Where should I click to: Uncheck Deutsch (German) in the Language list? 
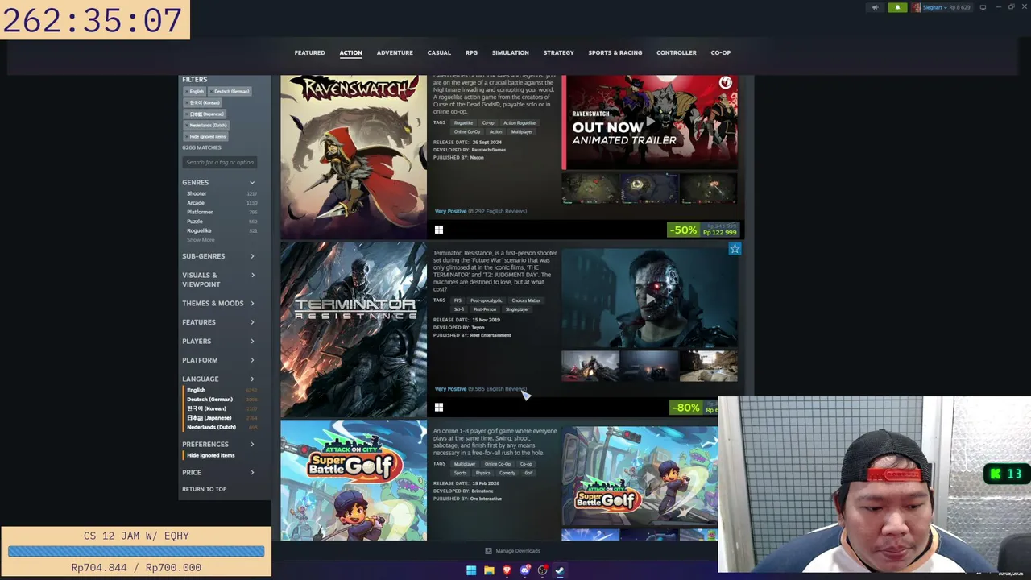point(209,400)
